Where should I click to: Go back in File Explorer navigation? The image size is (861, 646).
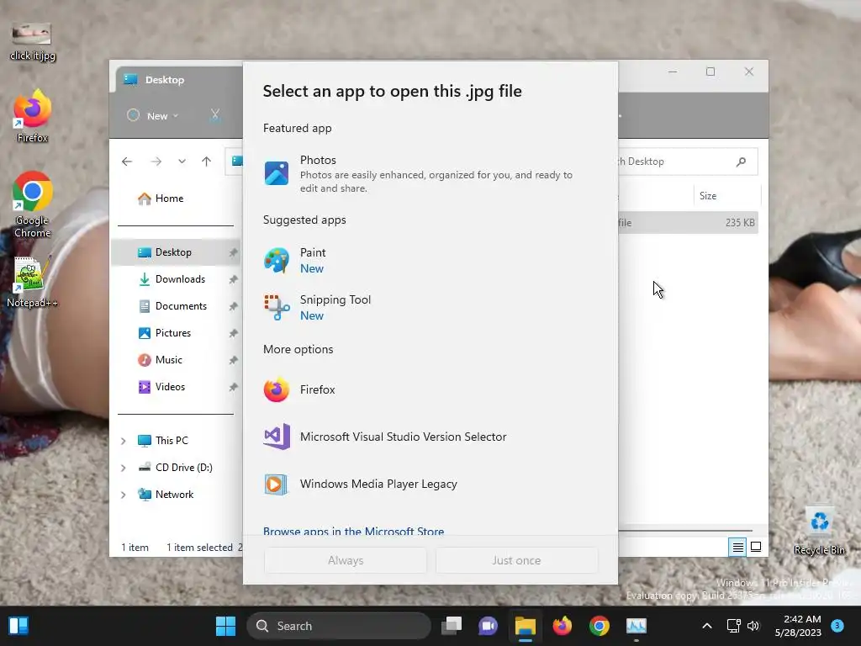127,161
